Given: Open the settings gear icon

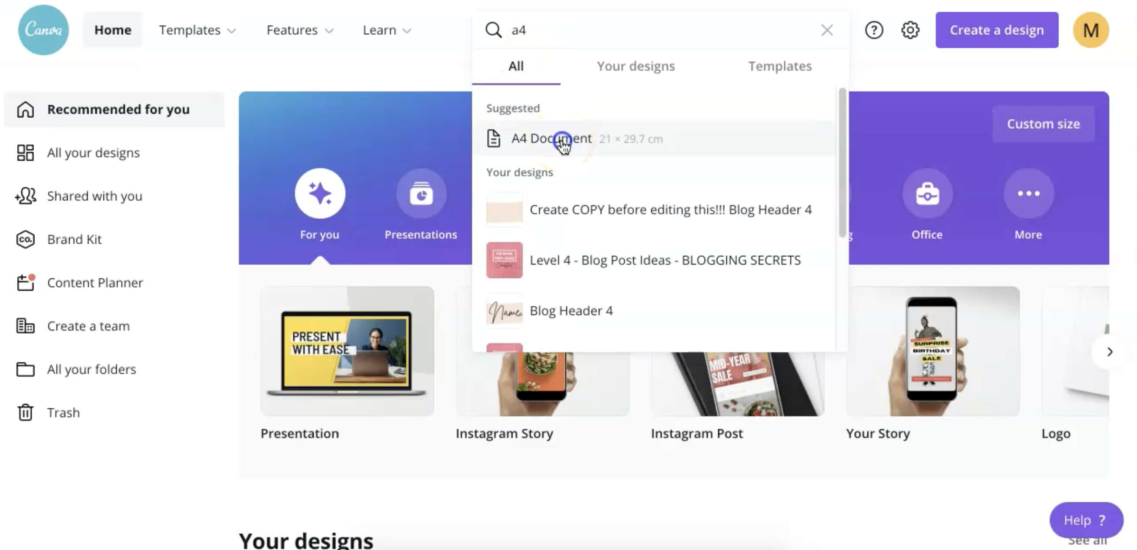Looking at the screenshot, I should pyautogui.click(x=910, y=30).
